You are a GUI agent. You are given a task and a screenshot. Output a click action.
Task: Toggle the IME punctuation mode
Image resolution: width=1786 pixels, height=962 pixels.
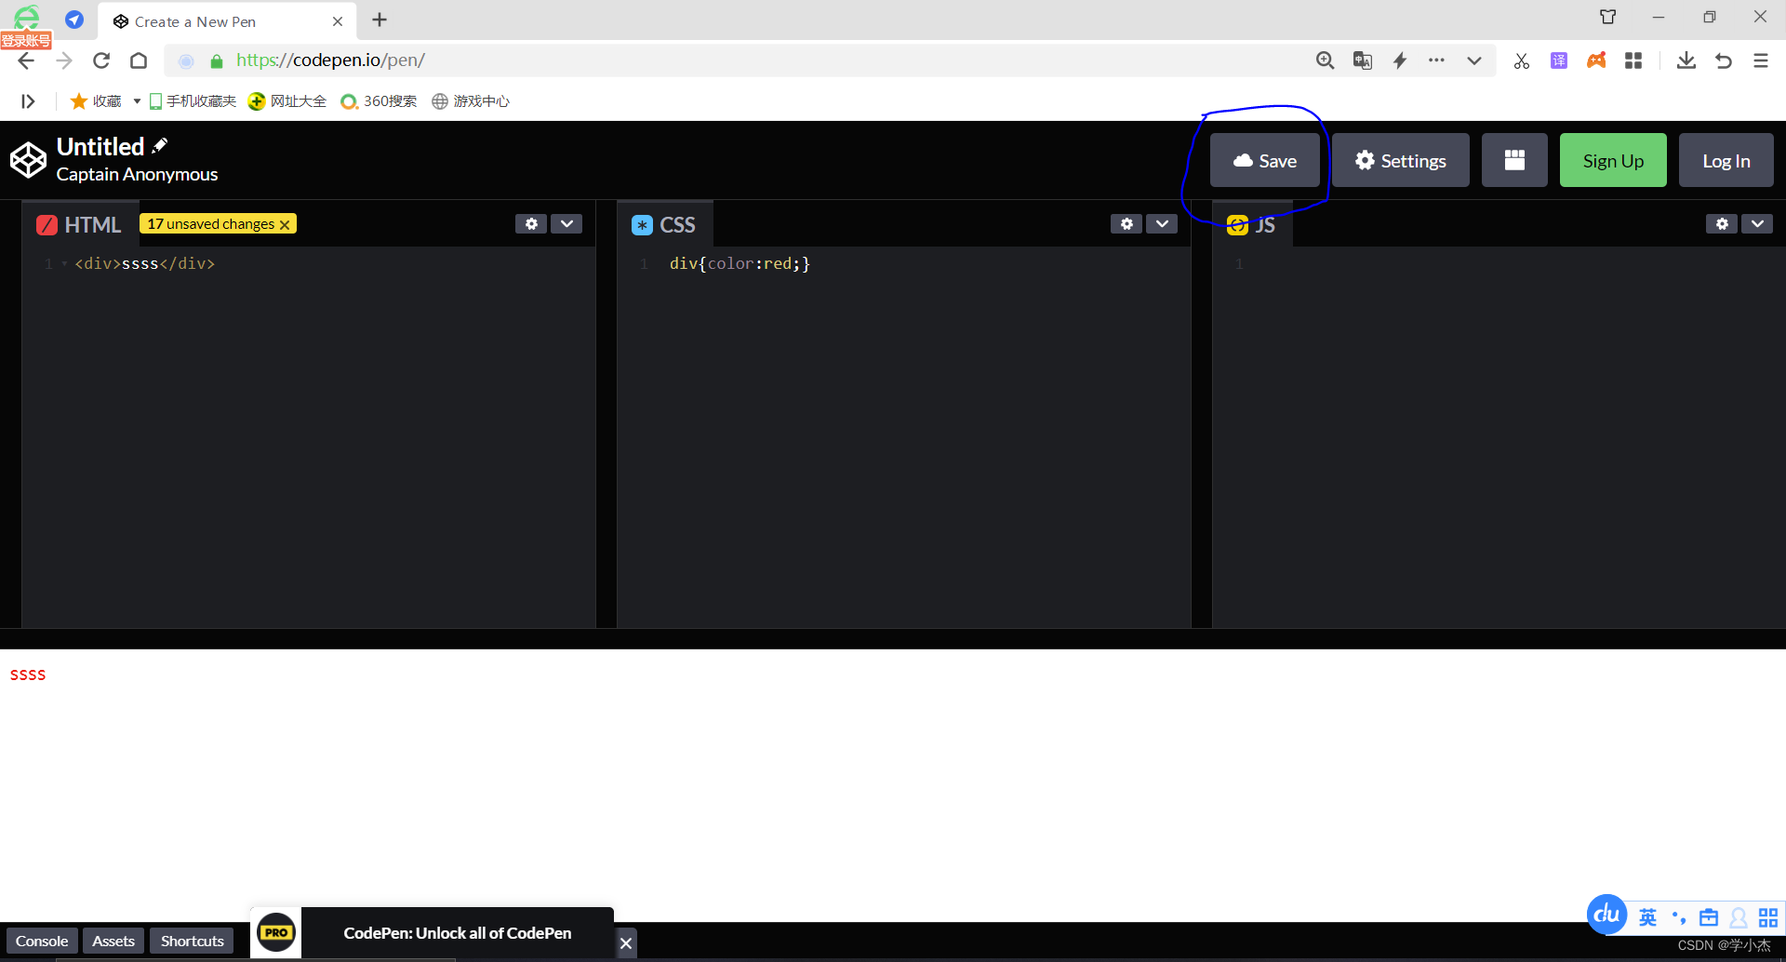click(x=1678, y=916)
